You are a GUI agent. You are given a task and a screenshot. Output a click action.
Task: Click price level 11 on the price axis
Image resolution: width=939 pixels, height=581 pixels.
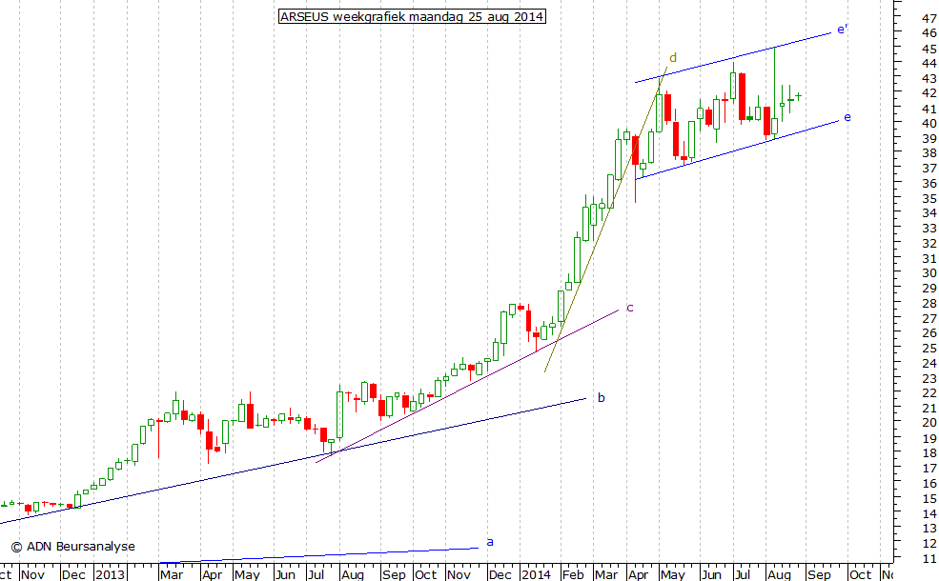point(928,557)
